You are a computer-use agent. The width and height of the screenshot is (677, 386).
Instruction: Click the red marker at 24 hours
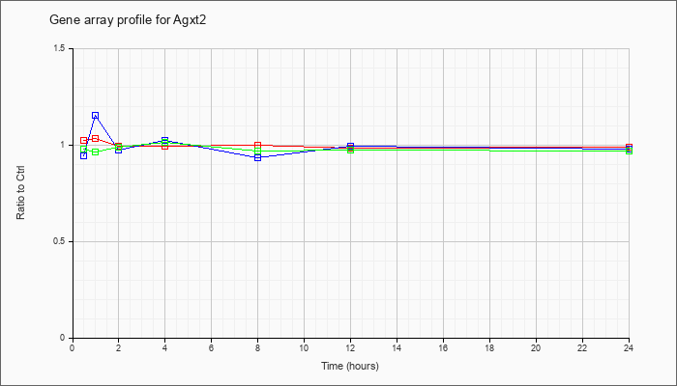tap(629, 148)
